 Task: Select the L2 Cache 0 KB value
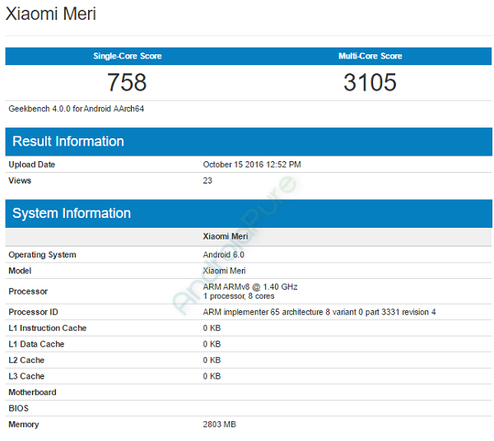click(212, 360)
